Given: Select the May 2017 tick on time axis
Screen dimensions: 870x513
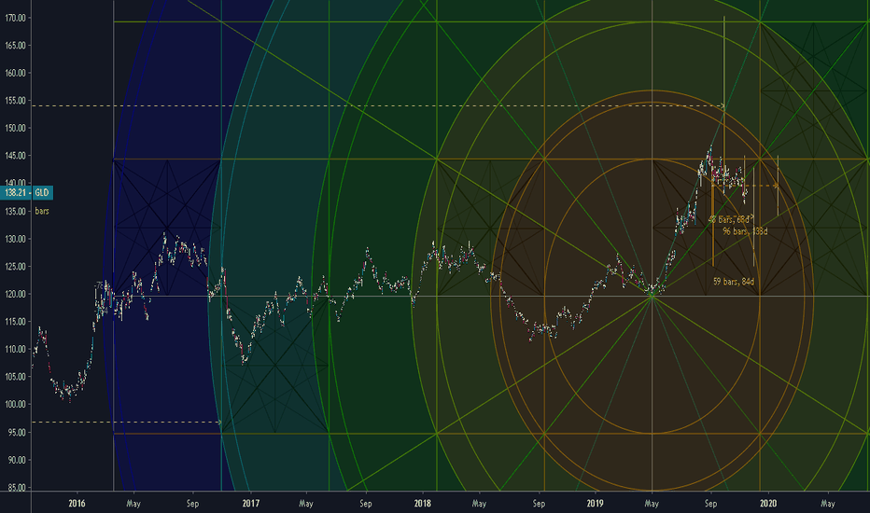Looking at the screenshot, I should pos(306,504).
